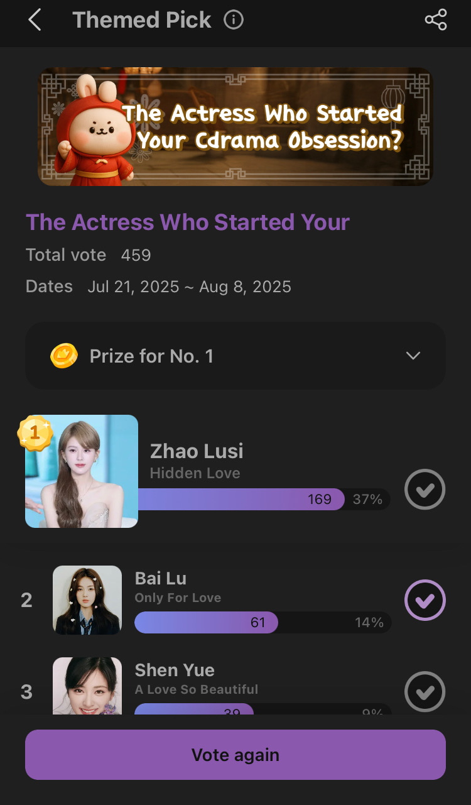Click Bai Lu's 61 vote progress bar
Image resolution: width=471 pixels, height=805 pixels.
(263, 622)
